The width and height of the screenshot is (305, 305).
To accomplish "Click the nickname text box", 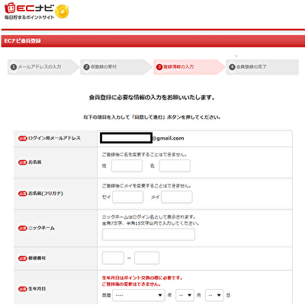I will point(149,234).
